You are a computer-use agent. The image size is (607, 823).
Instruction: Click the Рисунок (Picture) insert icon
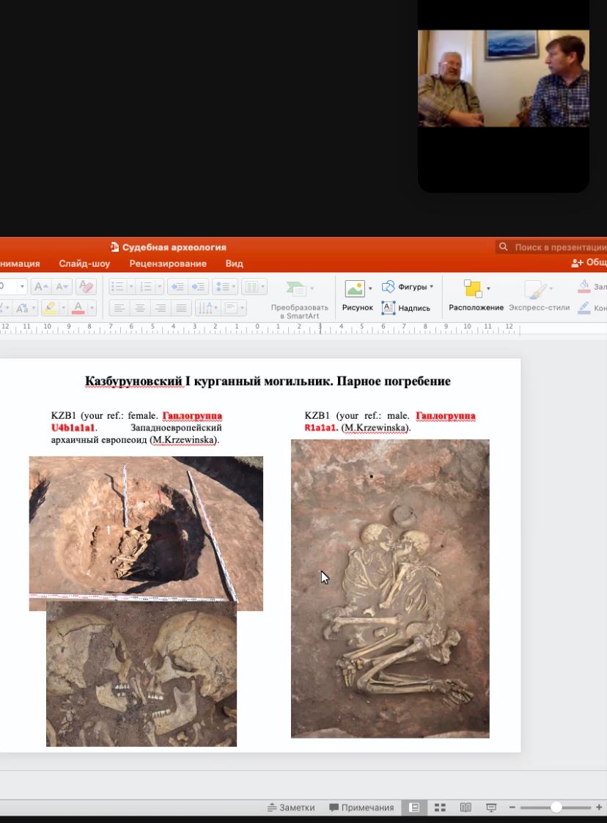[355, 289]
